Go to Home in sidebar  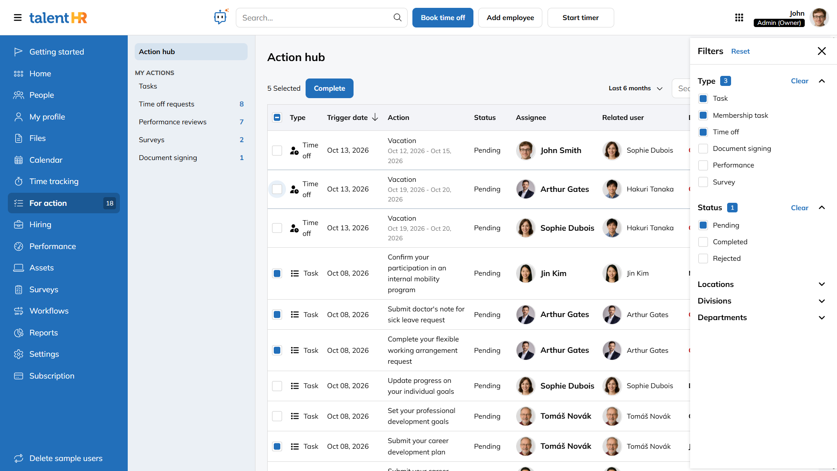pyautogui.click(x=64, y=74)
